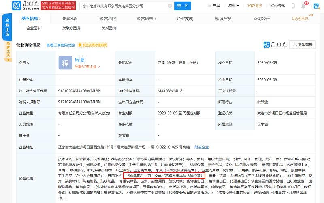Switch to 知识产权 tab
This screenshot has width=324, height=203.
point(223,18)
